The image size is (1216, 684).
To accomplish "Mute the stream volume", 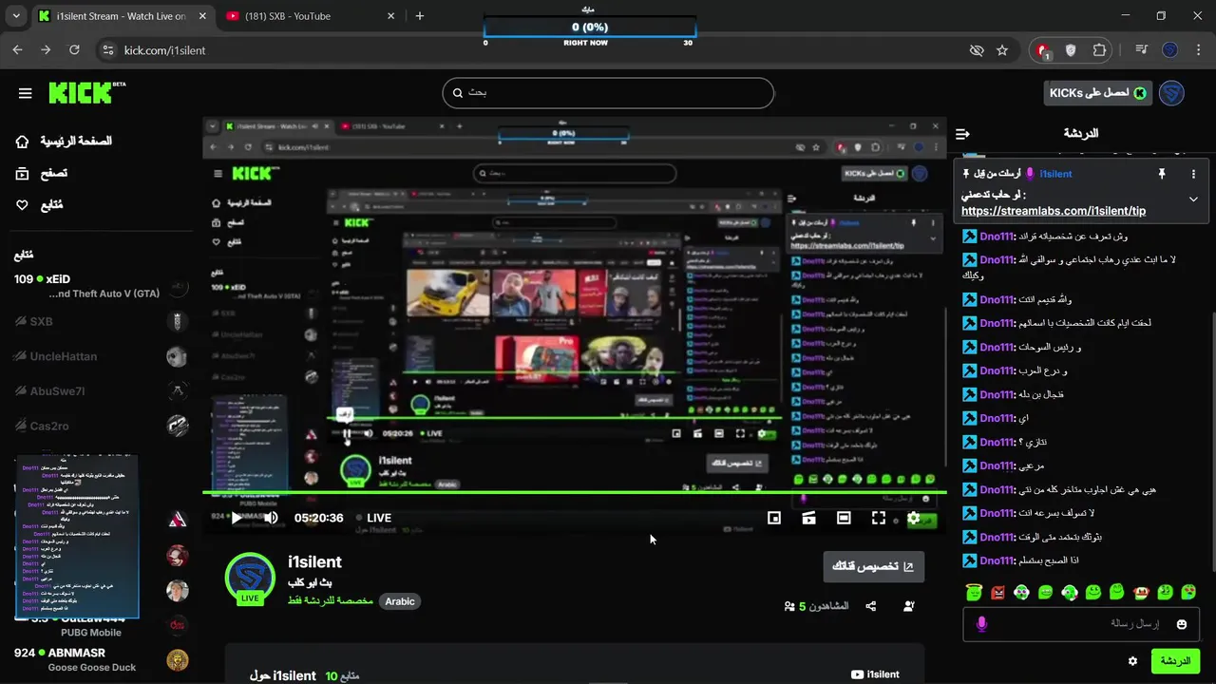I will click(x=271, y=518).
